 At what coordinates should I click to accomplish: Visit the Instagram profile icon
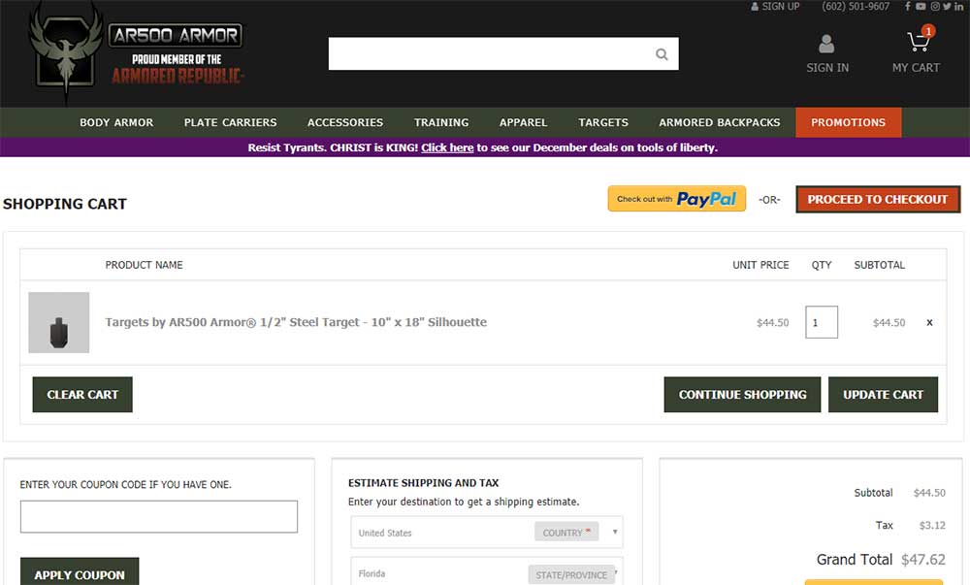coord(935,7)
